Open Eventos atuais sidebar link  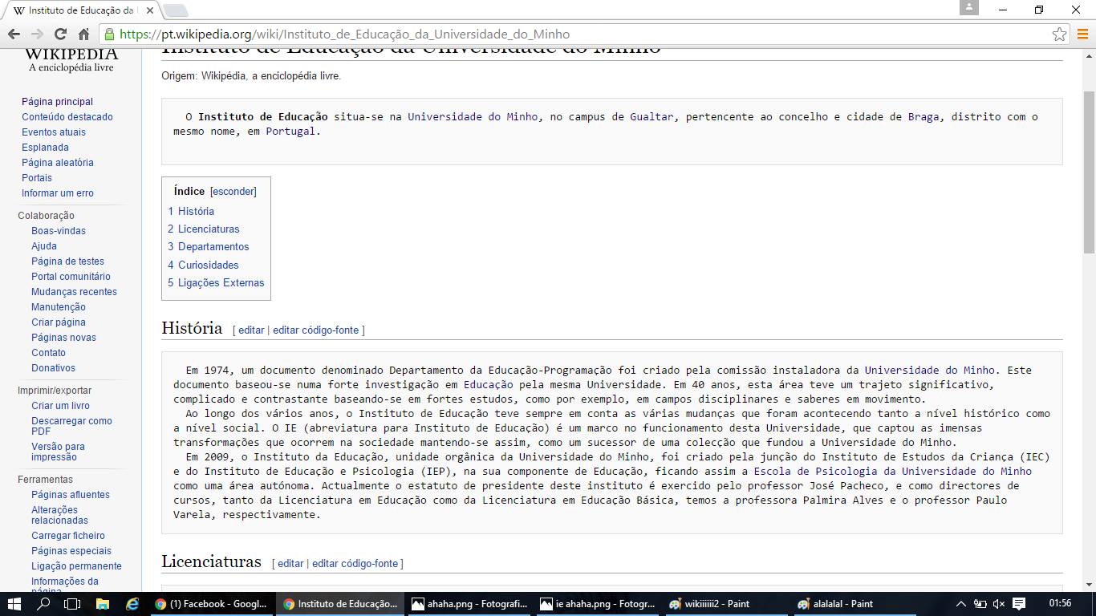click(x=54, y=132)
